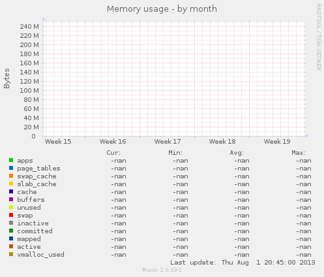Click the Max value for buffers
Image resolution: width=324 pixels, height=277 pixels.
coord(304,200)
